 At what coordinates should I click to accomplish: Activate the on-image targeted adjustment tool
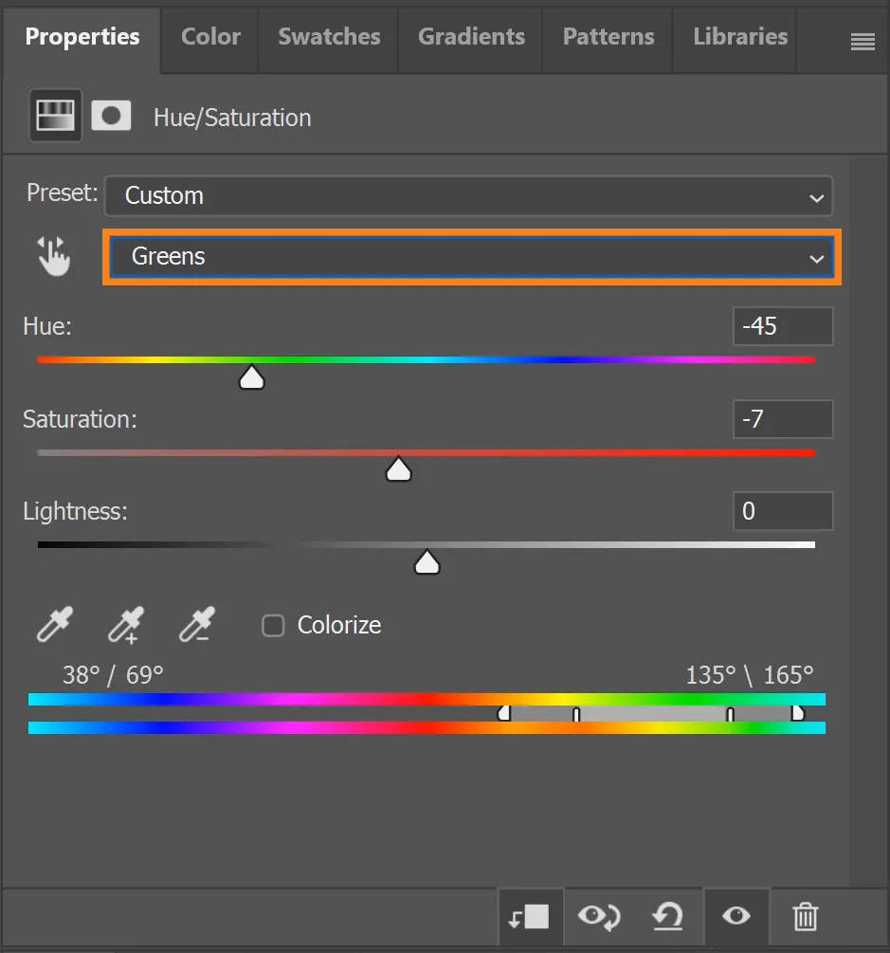coord(55,257)
